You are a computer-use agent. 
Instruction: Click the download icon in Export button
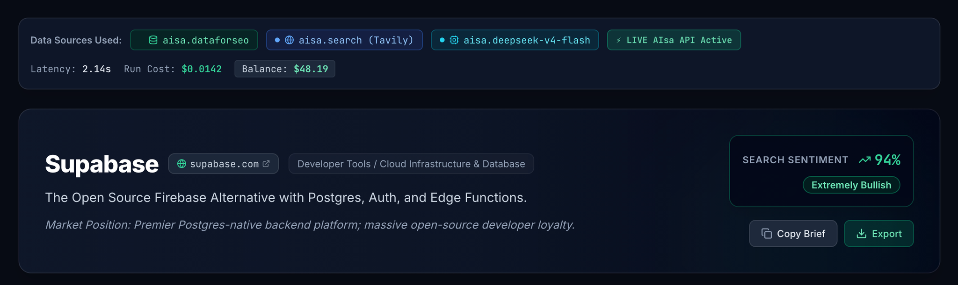(861, 233)
